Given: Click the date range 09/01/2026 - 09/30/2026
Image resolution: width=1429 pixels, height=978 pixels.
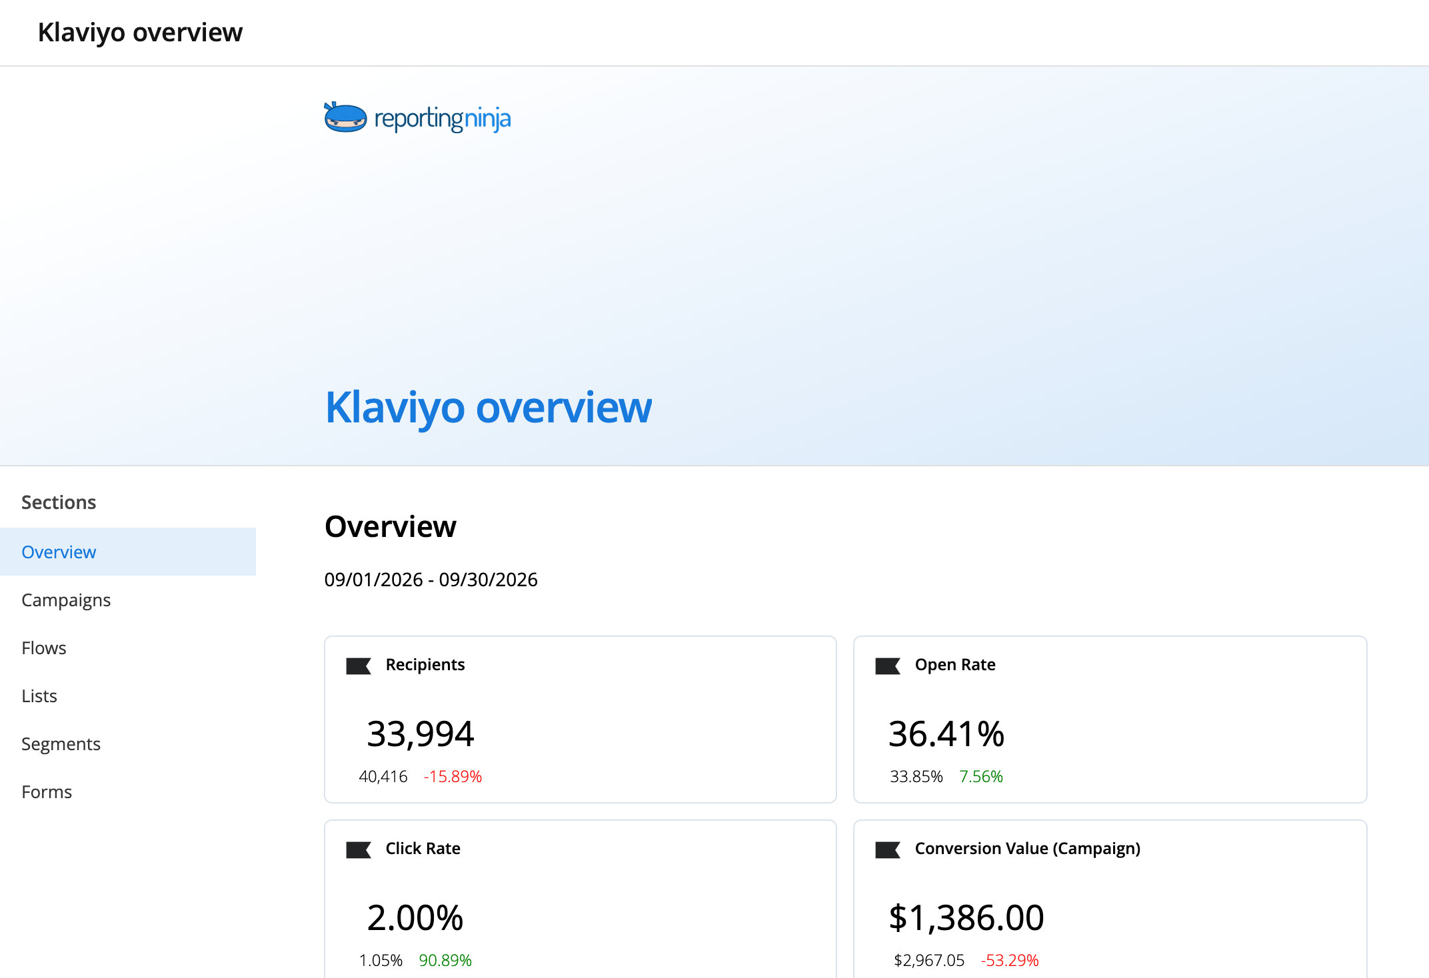Looking at the screenshot, I should 431,580.
